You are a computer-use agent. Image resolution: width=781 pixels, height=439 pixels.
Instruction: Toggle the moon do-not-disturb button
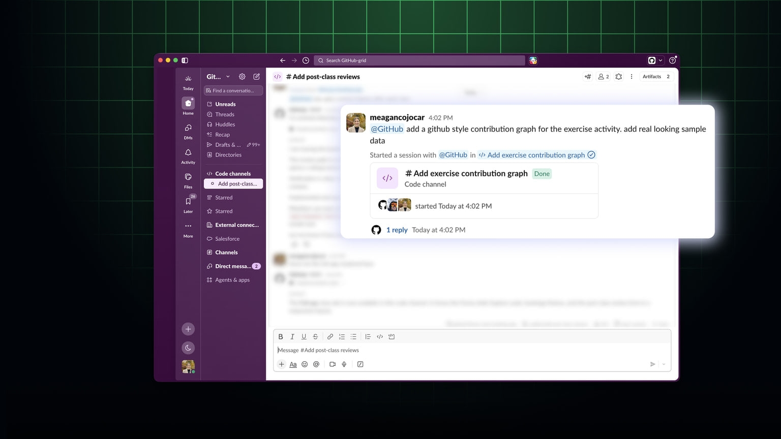pyautogui.click(x=188, y=348)
